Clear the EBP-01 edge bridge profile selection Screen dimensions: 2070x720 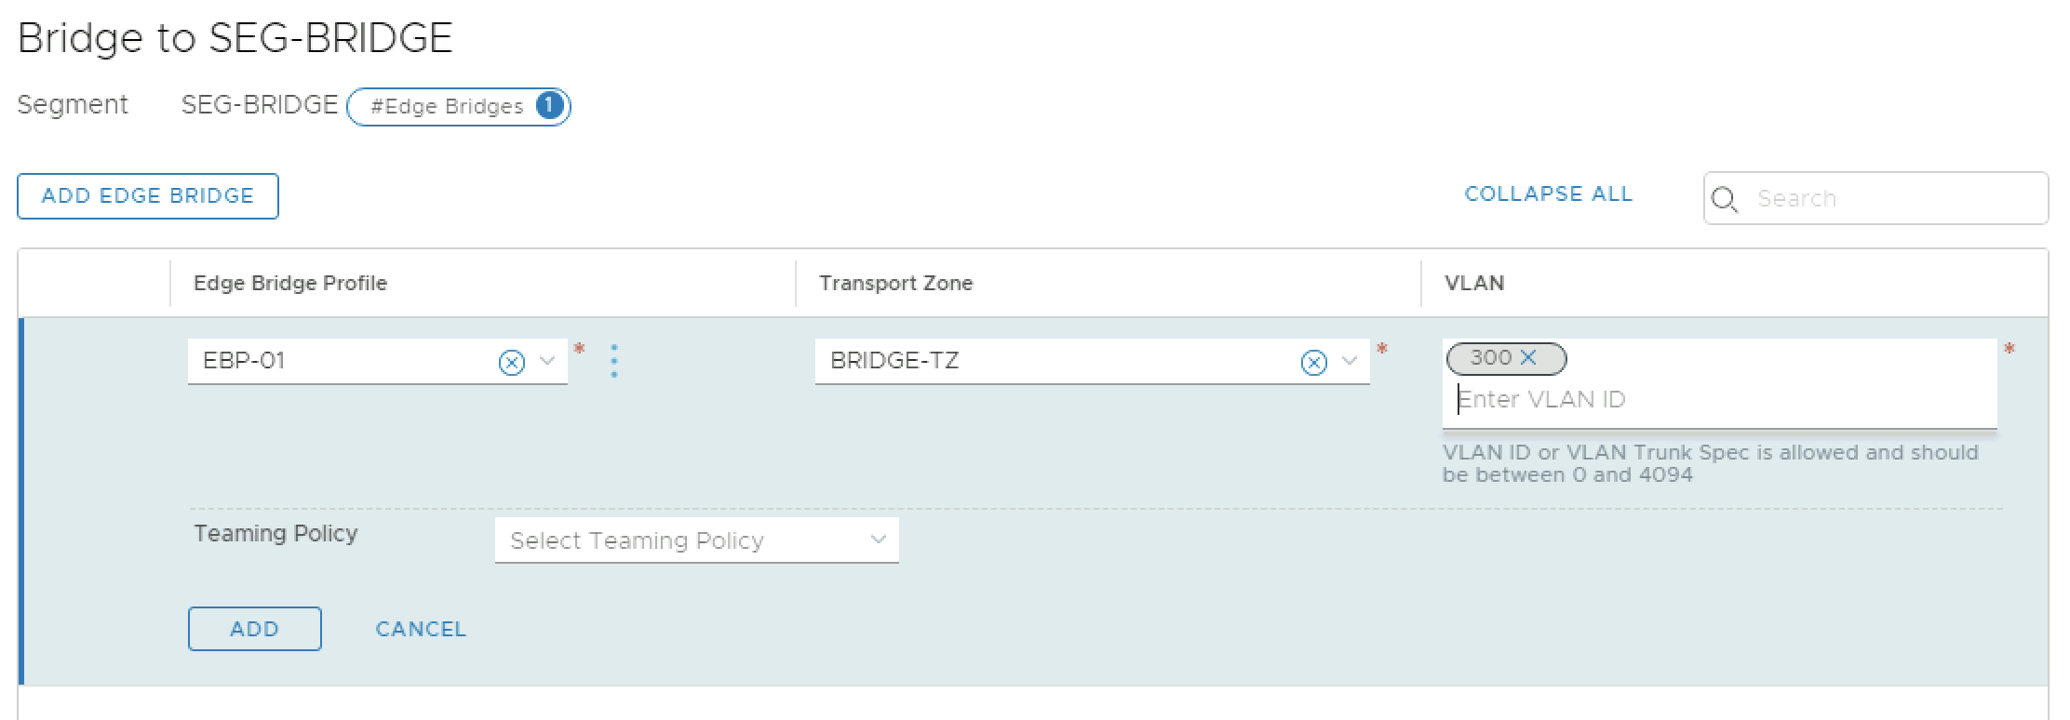[512, 363]
